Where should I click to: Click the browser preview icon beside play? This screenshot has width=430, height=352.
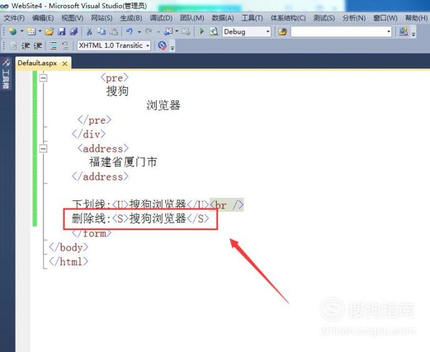(214, 32)
